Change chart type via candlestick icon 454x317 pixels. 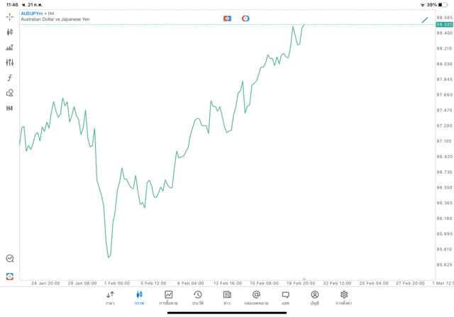coord(9,32)
